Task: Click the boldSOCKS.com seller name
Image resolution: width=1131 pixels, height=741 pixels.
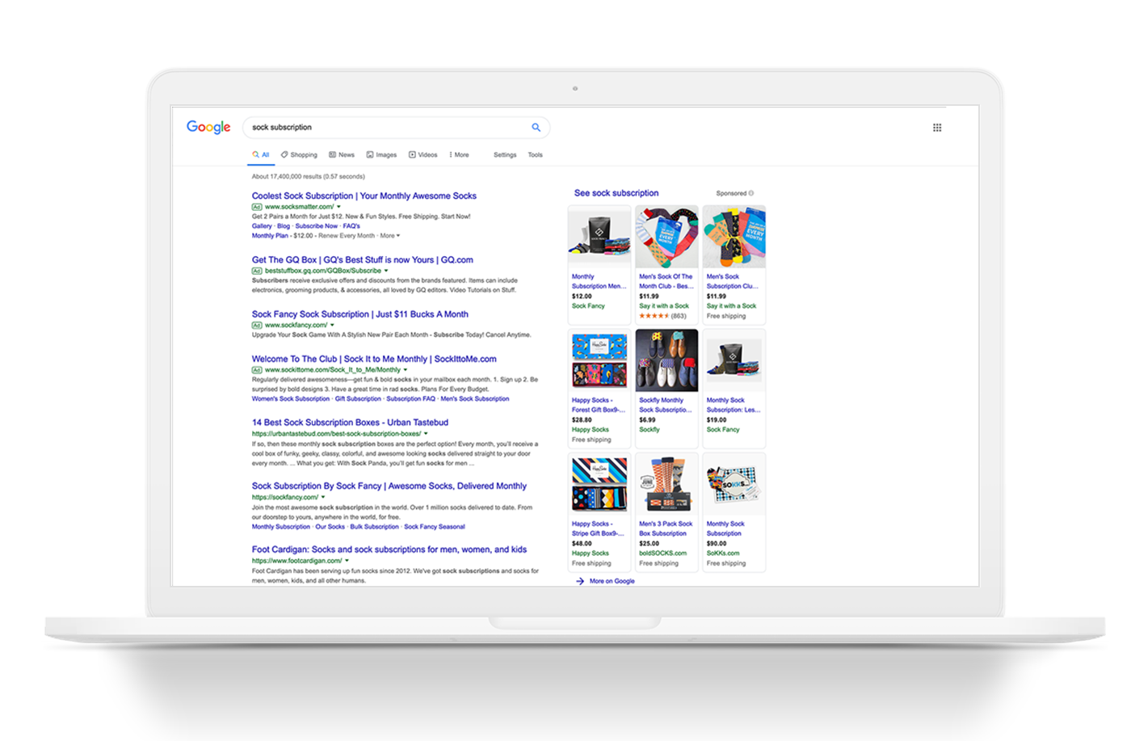Action: 662,554
